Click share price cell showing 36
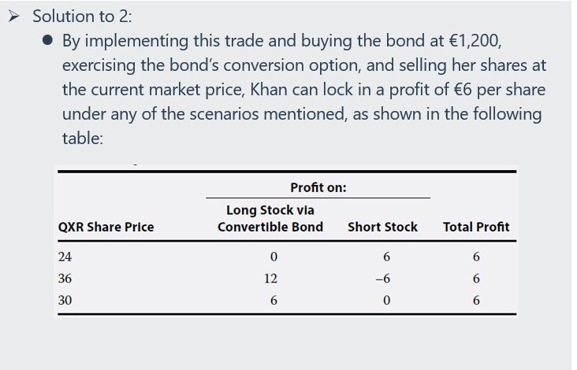577x370 pixels. click(65, 278)
